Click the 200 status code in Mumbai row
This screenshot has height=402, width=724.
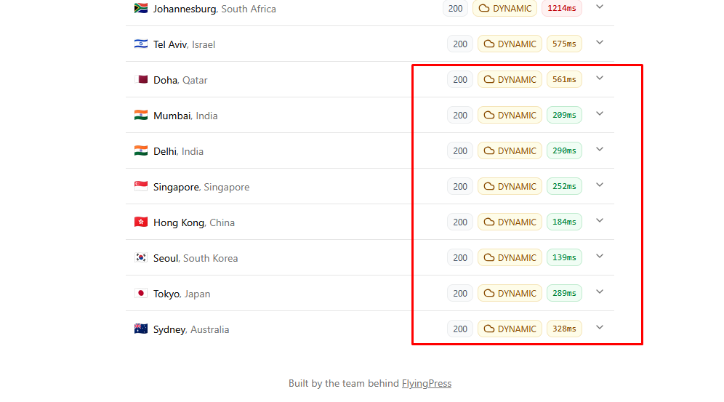(x=460, y=115)
